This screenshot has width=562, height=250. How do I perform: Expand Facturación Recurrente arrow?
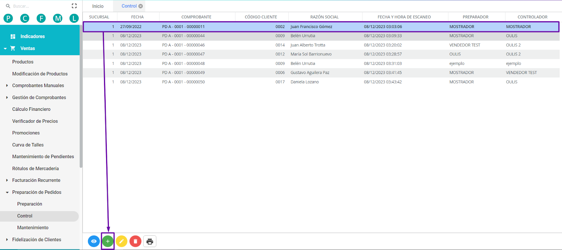tap(7, 180)
